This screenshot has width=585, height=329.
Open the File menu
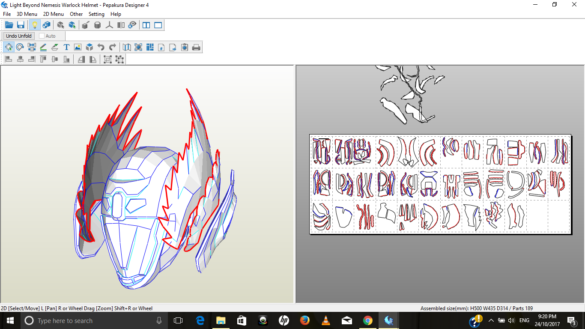click(7, 14)
